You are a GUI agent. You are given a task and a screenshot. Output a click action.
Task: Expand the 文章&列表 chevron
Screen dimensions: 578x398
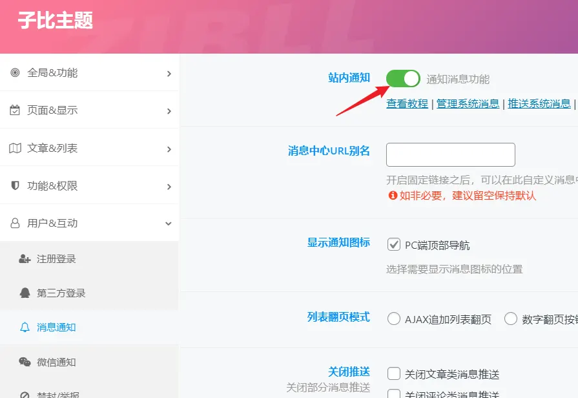[169, 149]
